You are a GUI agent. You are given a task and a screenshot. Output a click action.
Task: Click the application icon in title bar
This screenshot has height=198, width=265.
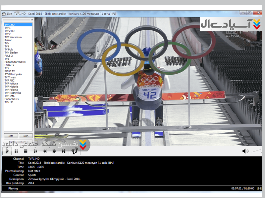[x=4, y=13]
